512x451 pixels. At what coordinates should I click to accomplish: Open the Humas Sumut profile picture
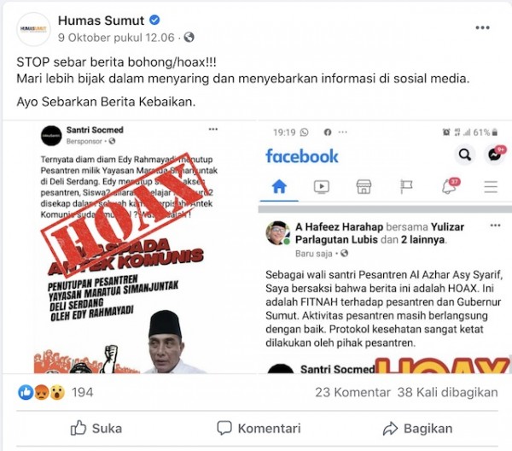point(33,29)
